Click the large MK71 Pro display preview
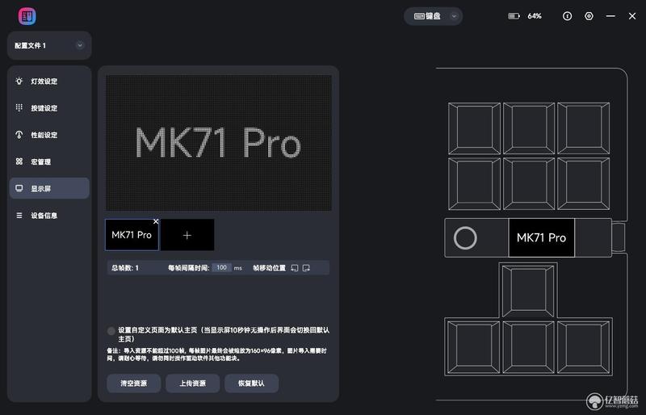 pyautogui.click(x=219, y=143)
